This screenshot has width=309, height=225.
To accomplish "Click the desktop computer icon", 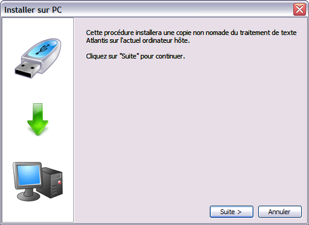I will coord(37,182).
